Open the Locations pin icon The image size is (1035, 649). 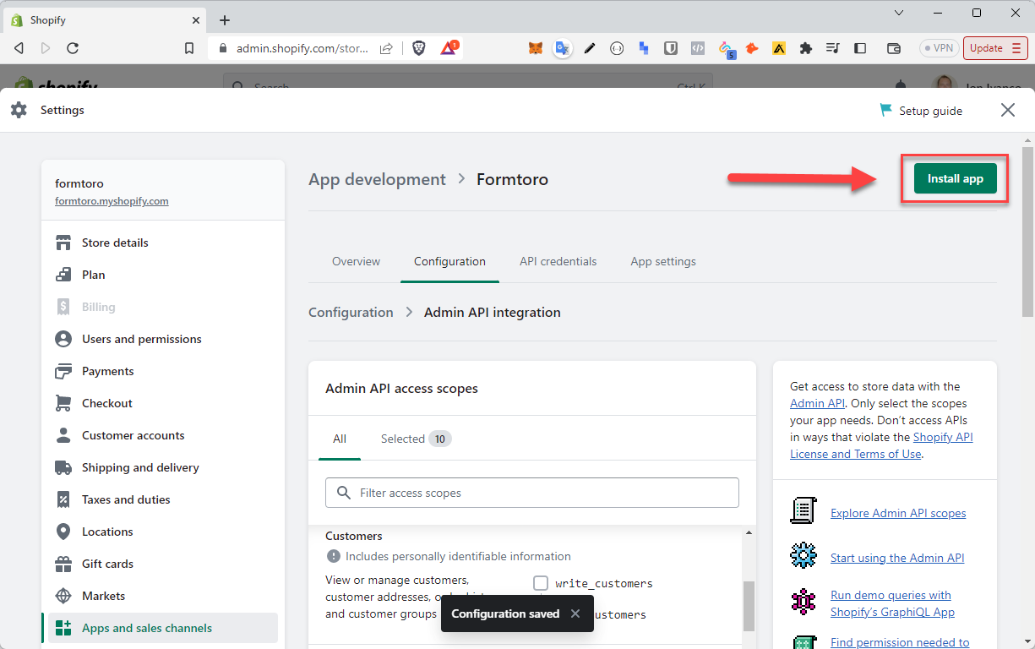[63, 532]
